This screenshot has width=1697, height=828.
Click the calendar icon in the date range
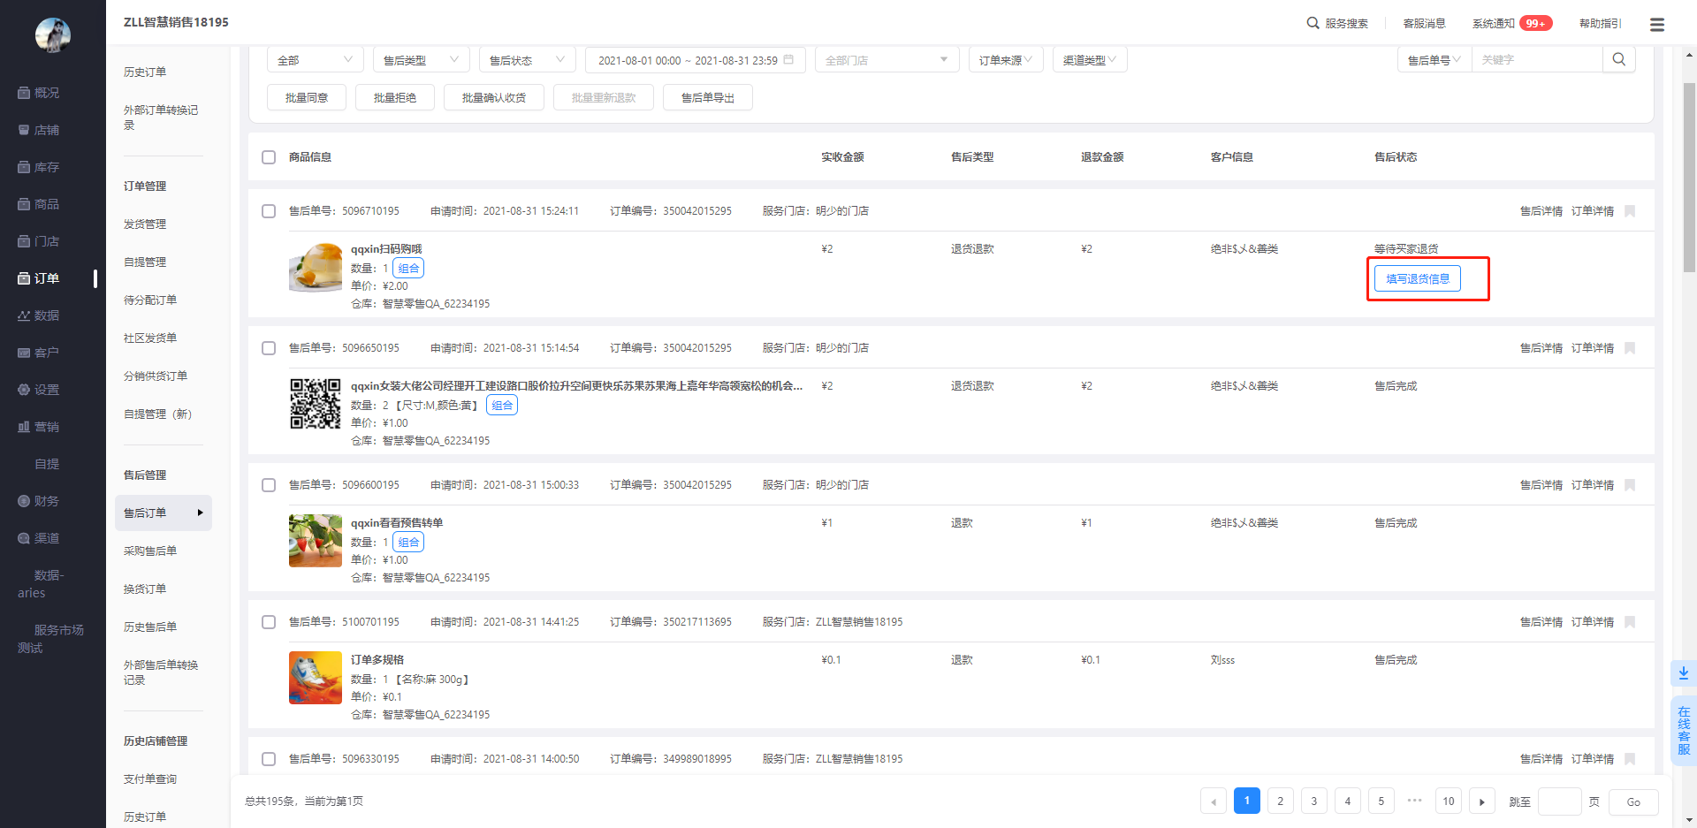pos(788,60)
